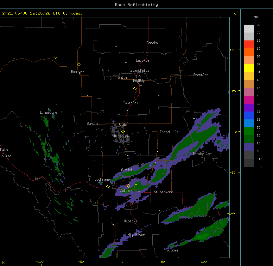Image resolution: width=273 pixels, height=266 pixels.
Task: Click the RockyMH label
Action: coord(78,72)
